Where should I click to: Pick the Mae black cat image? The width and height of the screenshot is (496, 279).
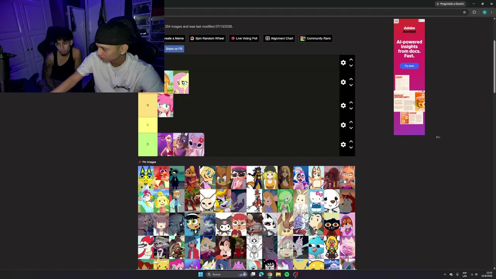click(x=332, y=224)
